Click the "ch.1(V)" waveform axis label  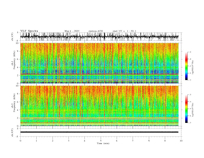(x=12, y=37)
